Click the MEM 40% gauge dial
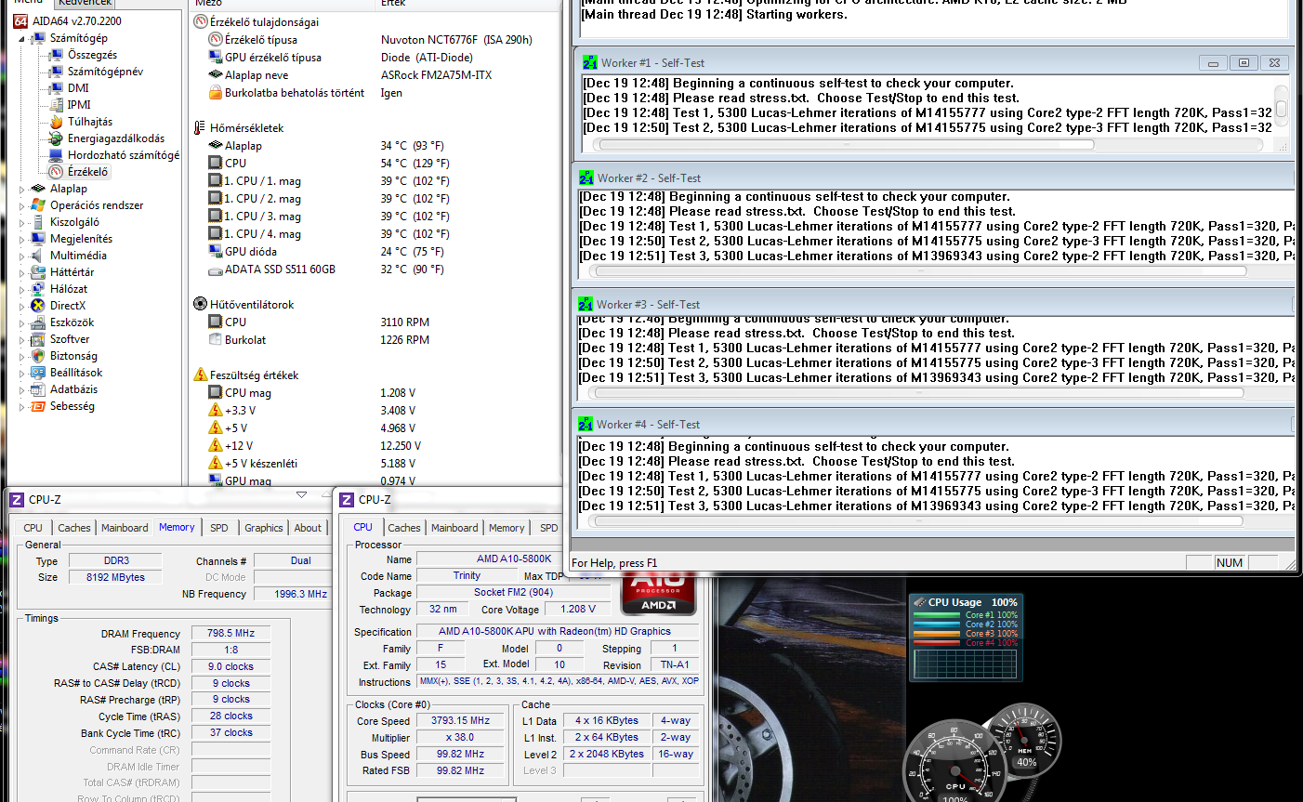The image size is (1303, 802). (1023, 742)
